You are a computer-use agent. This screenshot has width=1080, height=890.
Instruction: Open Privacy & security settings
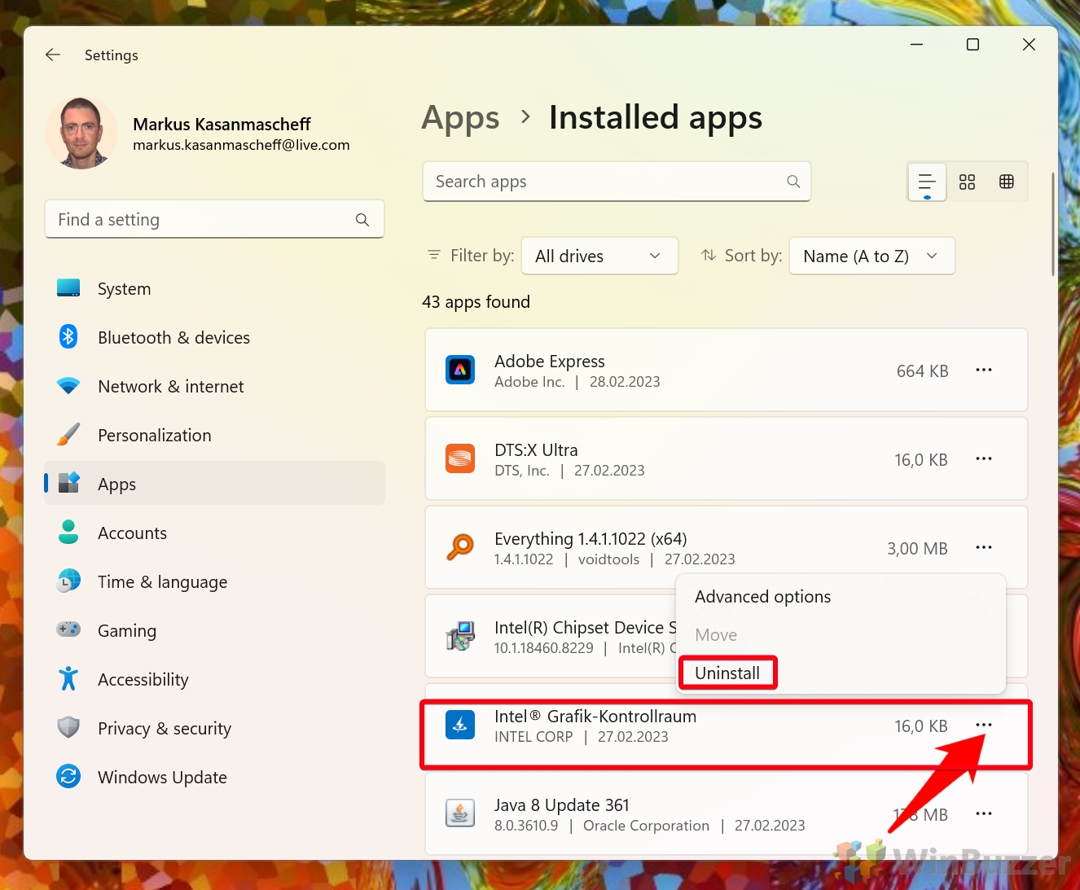click(165, 728)
